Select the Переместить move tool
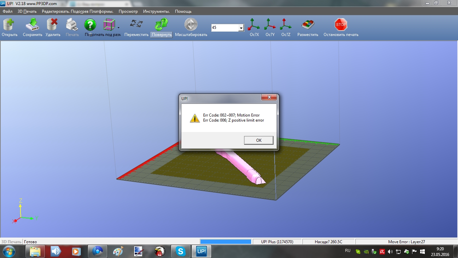Screen dimensions: 458x258 [x=136, y=24]
